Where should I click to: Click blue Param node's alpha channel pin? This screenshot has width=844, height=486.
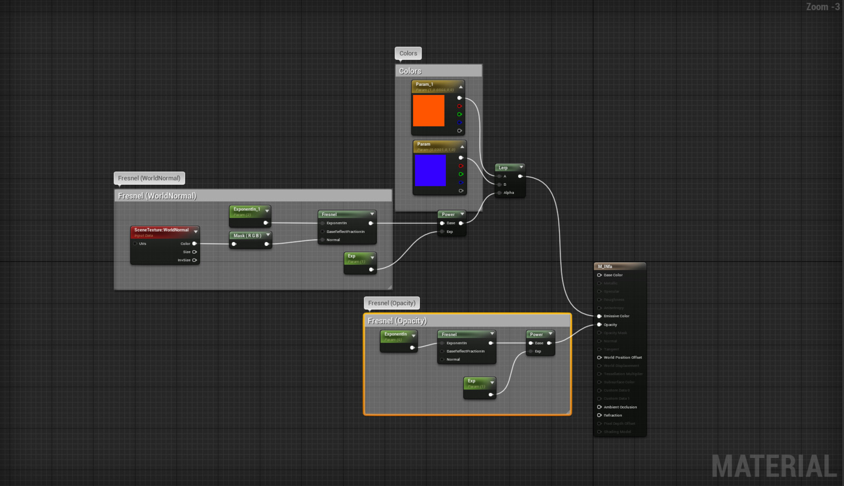point(461,190)
